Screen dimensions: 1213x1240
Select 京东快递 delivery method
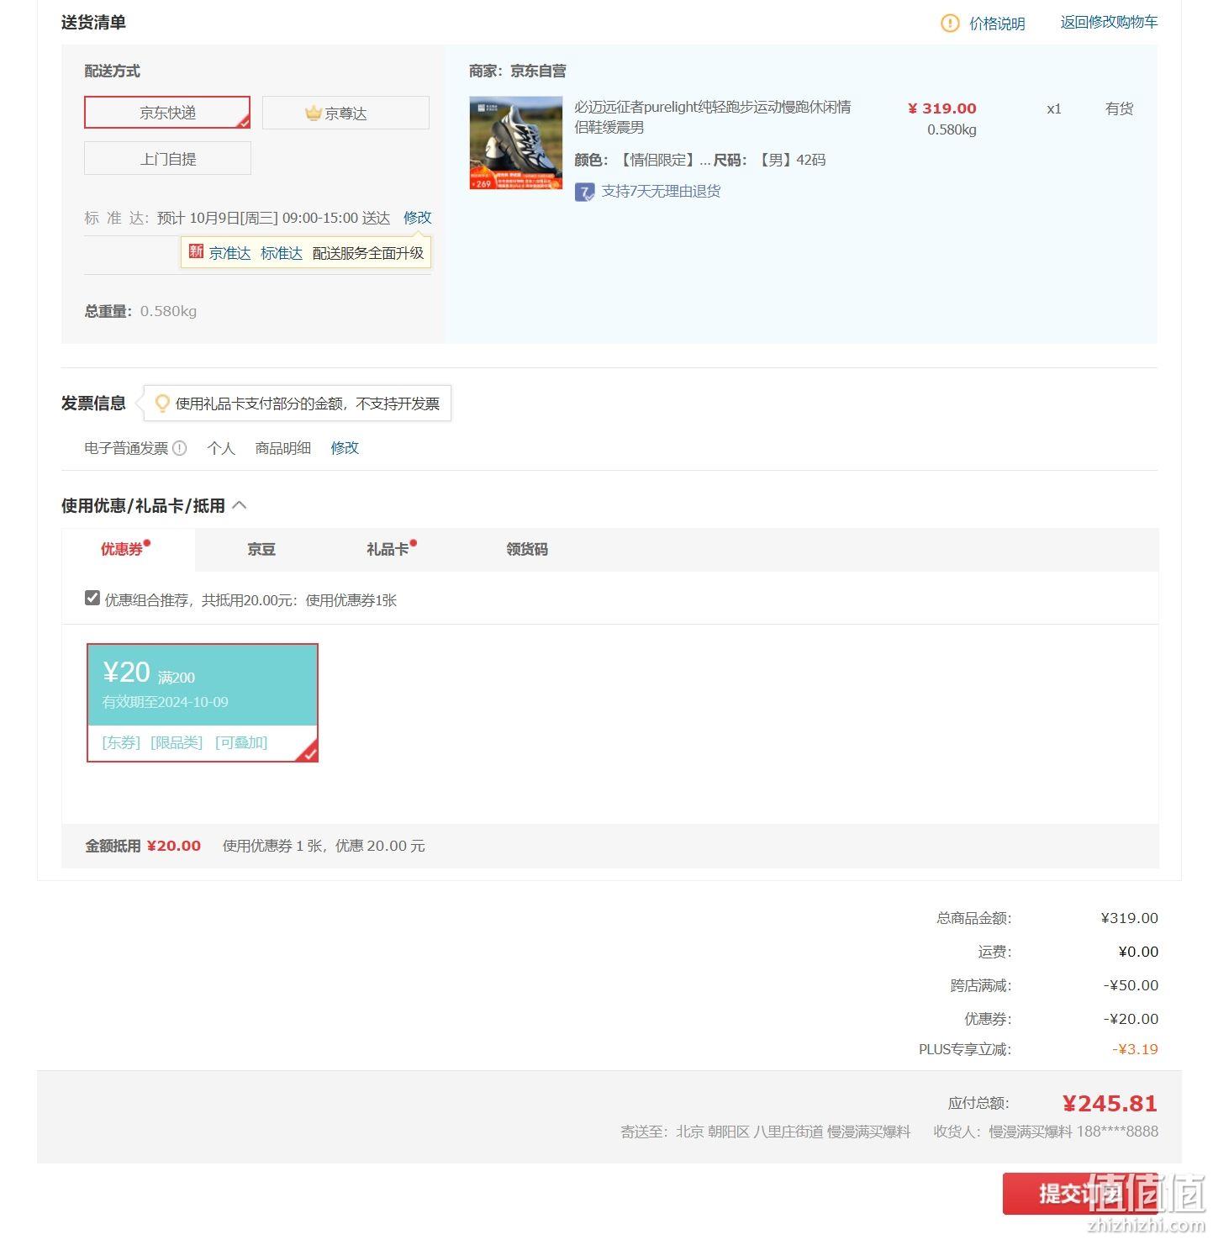167,113
